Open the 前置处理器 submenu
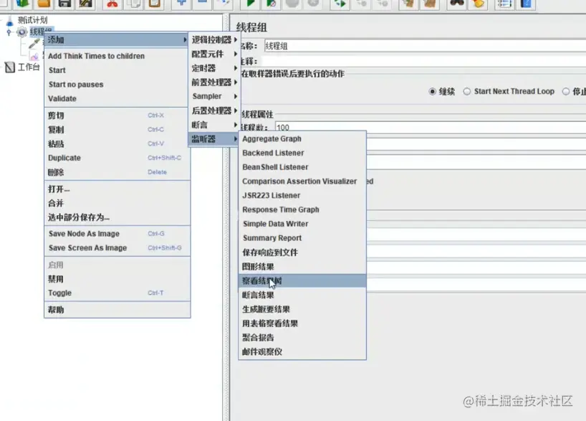 point(214,82)
